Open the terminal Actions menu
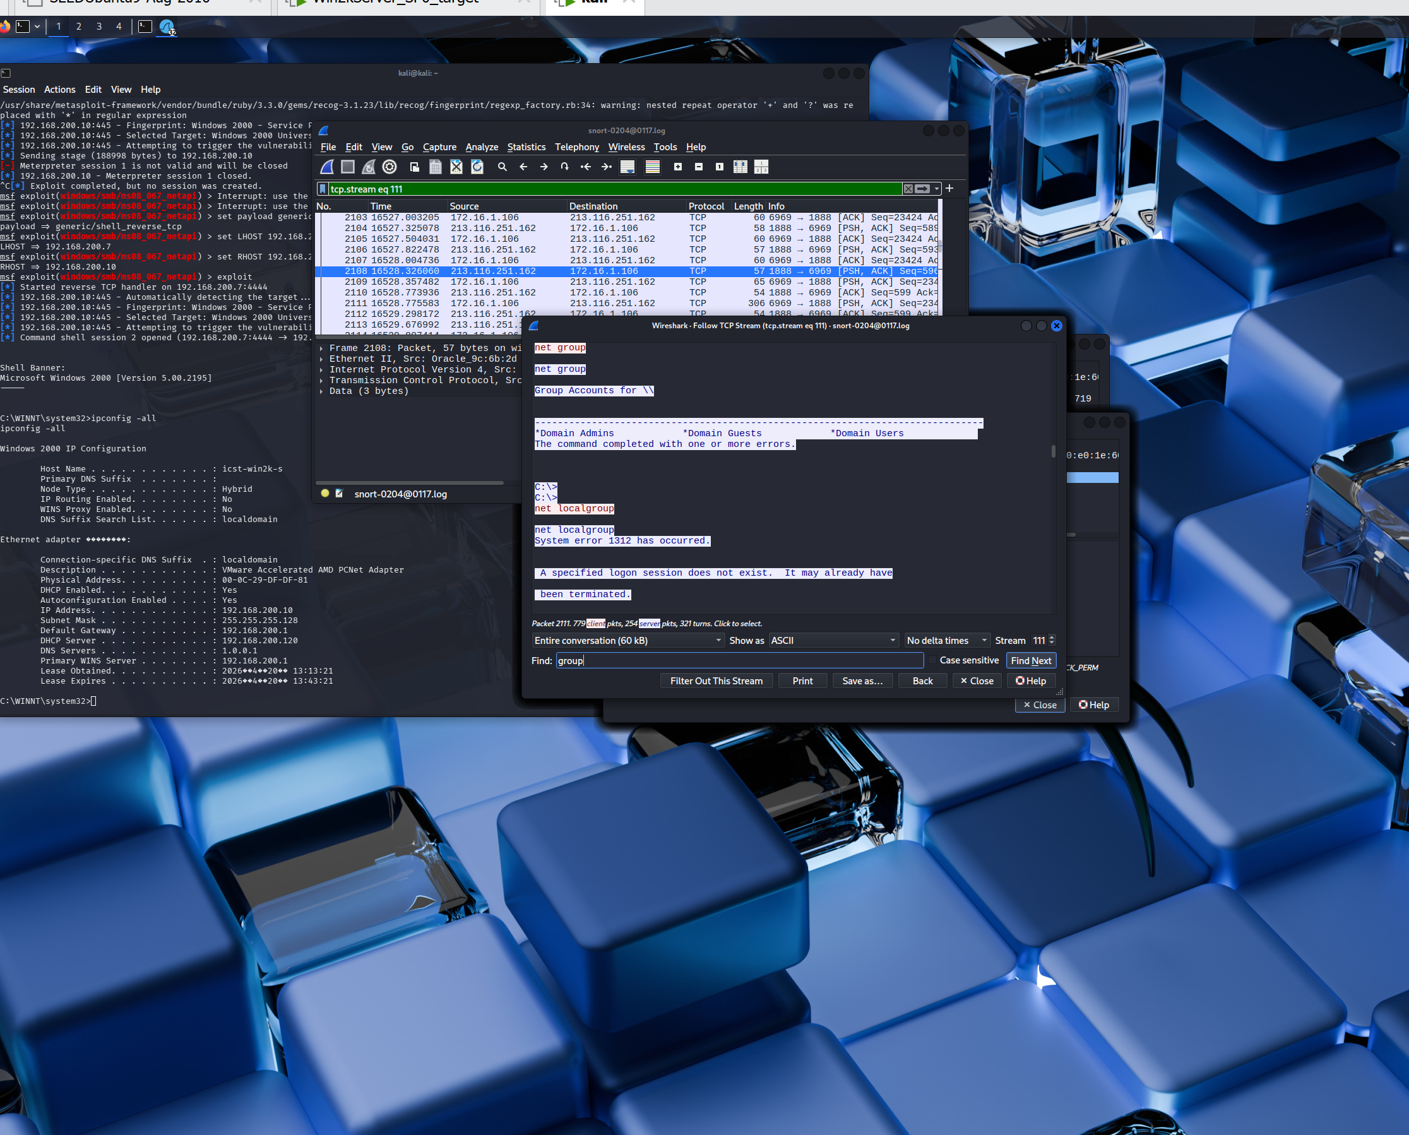This screenshot has height=1135, width=1409. pos(59,90)
